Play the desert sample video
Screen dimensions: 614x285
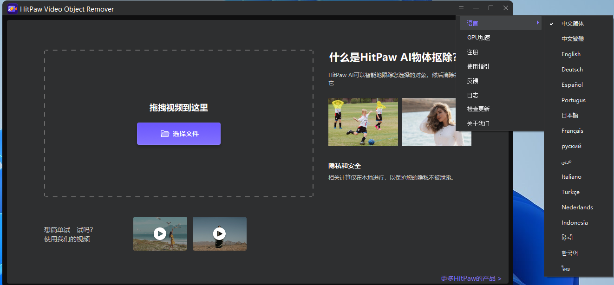220,233
